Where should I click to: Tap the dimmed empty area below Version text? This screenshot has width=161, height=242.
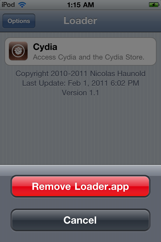tap(80, 131)
